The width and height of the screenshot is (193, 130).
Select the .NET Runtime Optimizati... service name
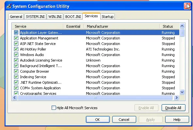[40, 82]
